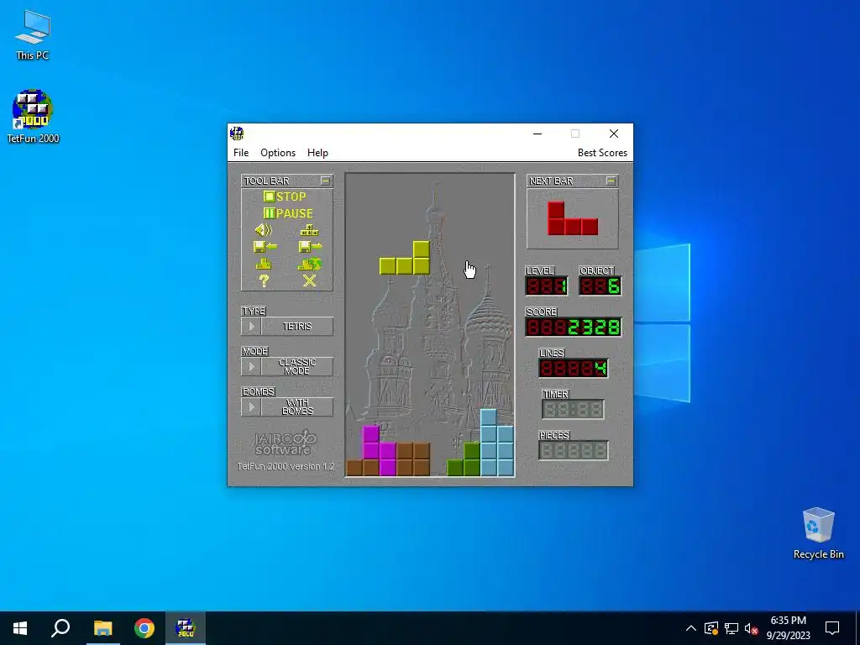
Task: Open the File menu
Action: coord(241,153)
